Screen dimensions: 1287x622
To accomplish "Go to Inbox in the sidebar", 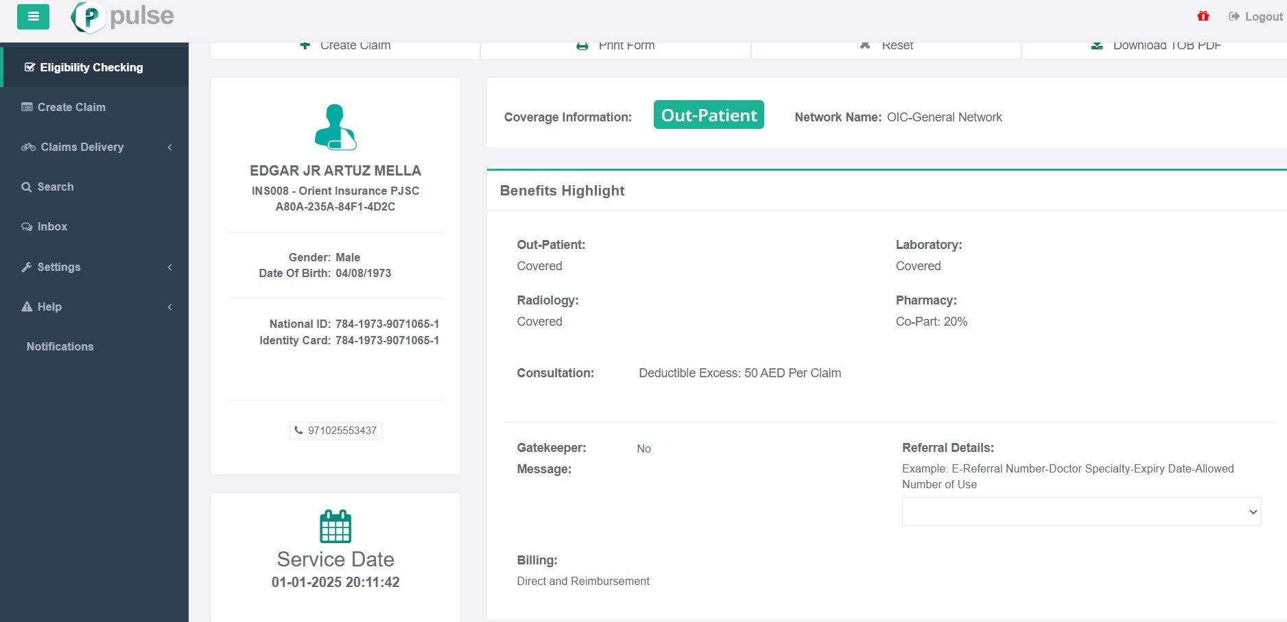I will 52,227.
